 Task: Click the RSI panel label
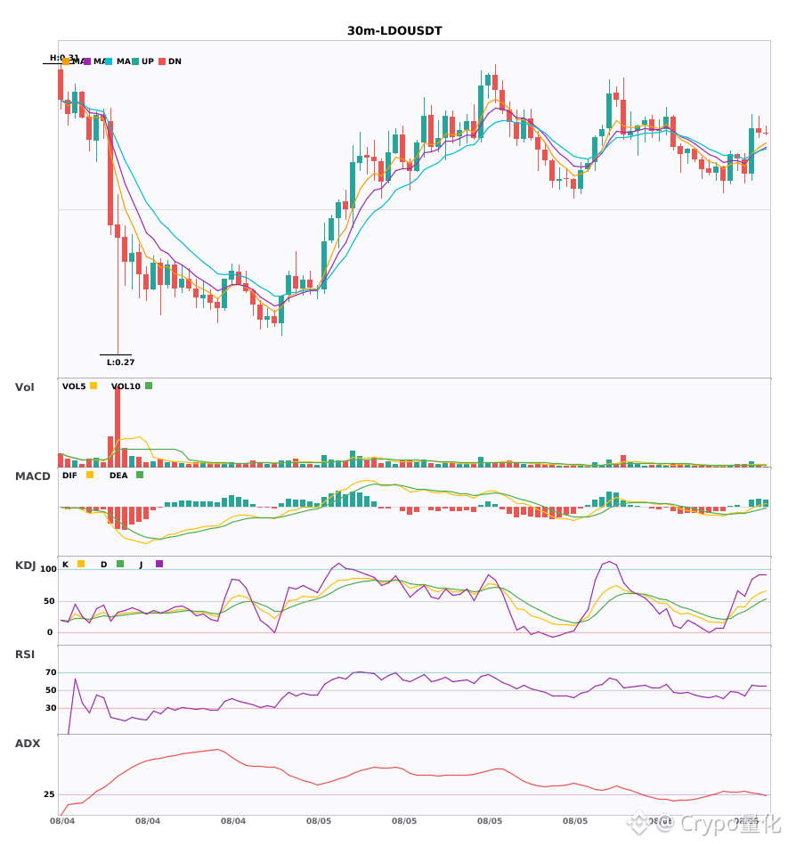click(25, 655)
